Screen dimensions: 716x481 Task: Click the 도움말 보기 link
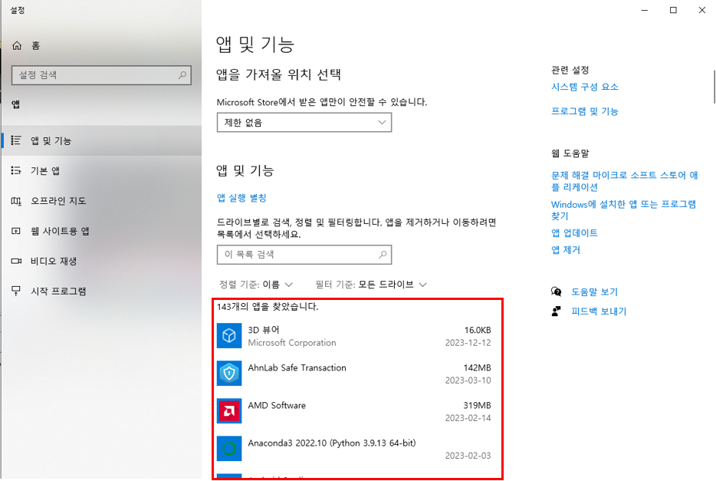pyautogui.click(x=595, y=292)
